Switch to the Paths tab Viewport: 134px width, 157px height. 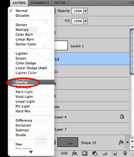click(60, 3)
